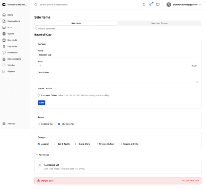The width and height of the screenshot is (206, 190).
Task: Click the monitor display icon in header
Action: 158,5
